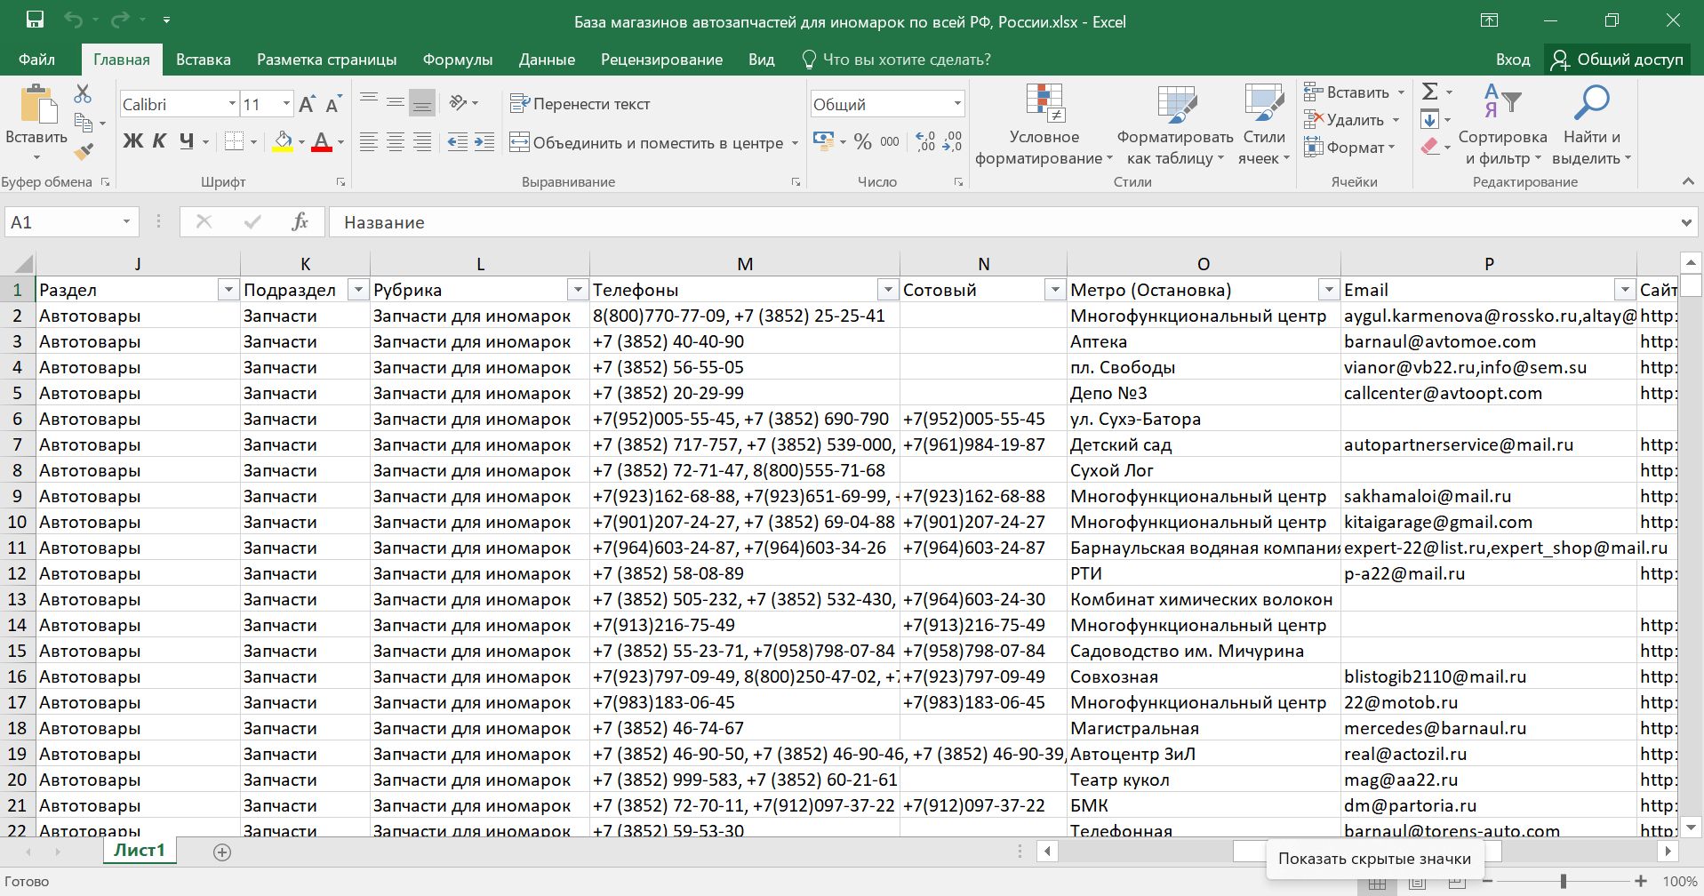
Task: Open the Данные ribbon tab
Action: coord(547,60)
